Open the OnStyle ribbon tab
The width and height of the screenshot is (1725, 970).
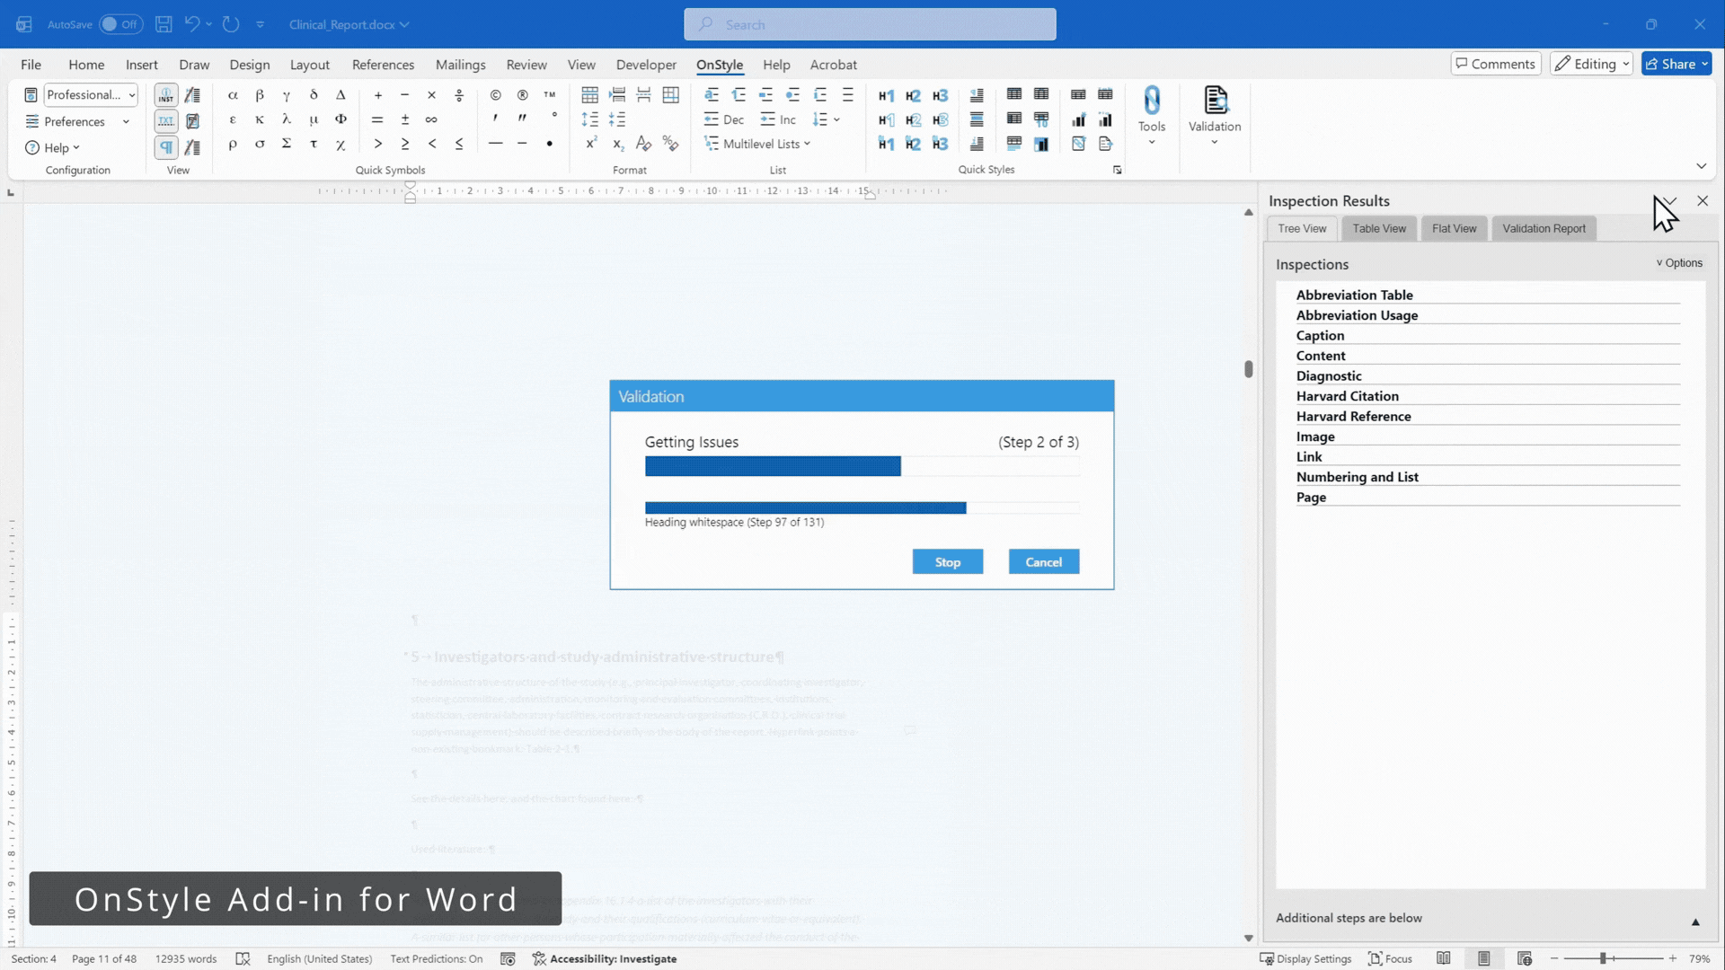(720, 65)
